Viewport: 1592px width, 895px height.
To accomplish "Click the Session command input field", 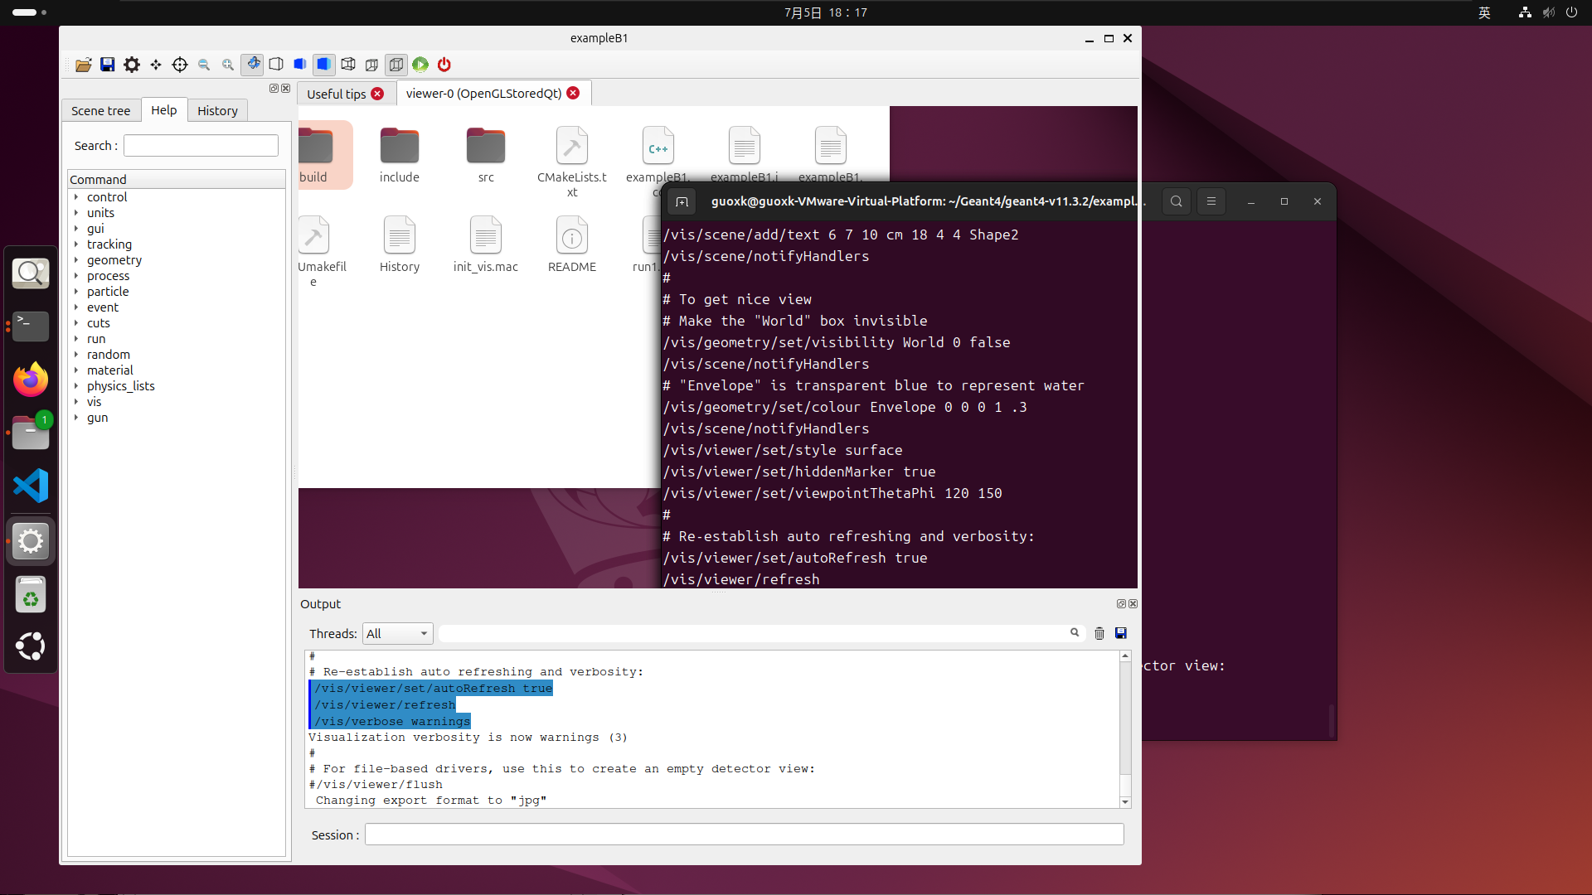I will click(744, 835).
